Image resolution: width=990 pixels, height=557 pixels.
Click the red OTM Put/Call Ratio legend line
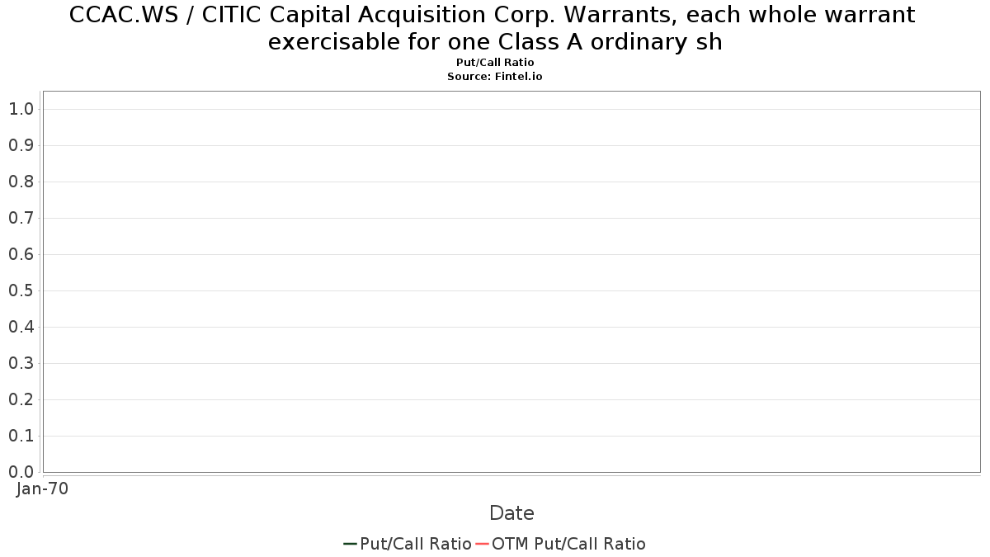tap(482, 544)
